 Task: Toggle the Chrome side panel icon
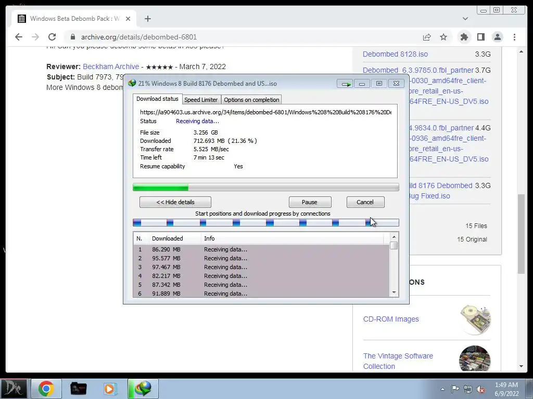tap(480, 37)
